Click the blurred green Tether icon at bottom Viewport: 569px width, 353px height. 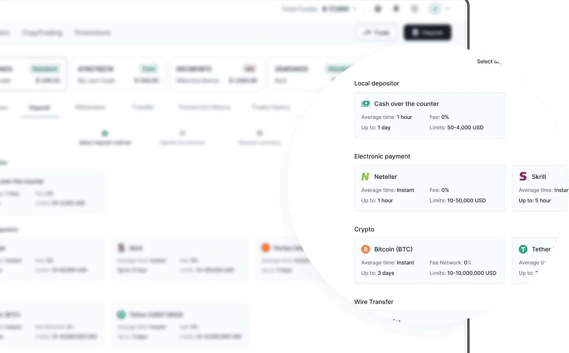point(121,315)
